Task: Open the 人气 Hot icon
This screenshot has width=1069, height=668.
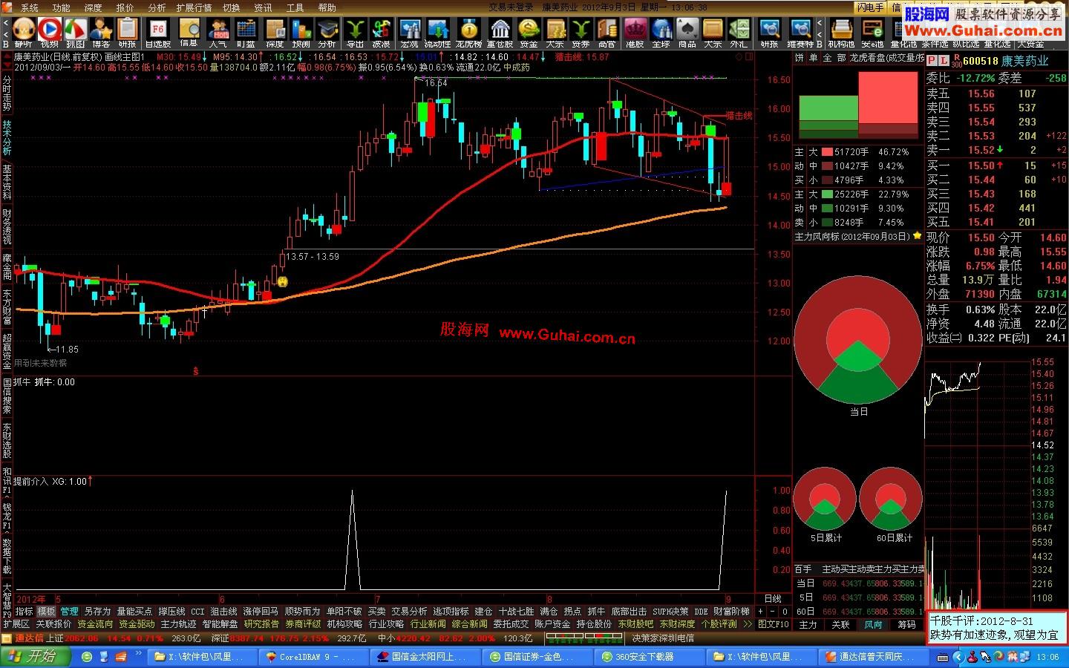Action: 218,32
